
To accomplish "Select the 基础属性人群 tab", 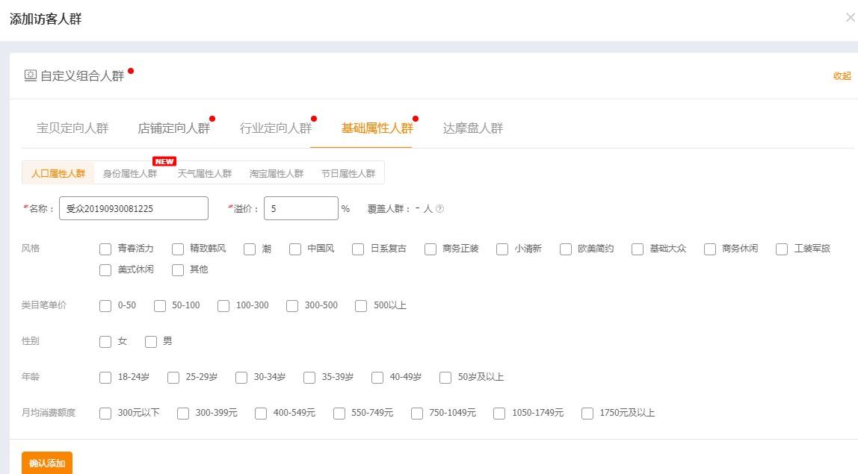I will pyautogui.click(x=377, y=128).
